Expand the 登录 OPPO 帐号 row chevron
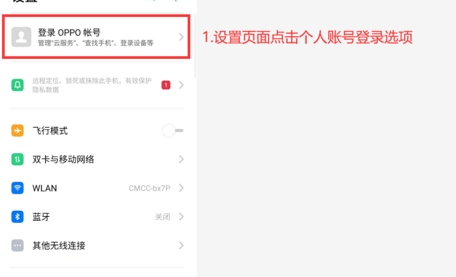The width and height of the screenshot is (456, 277). [x=181, y=37]
